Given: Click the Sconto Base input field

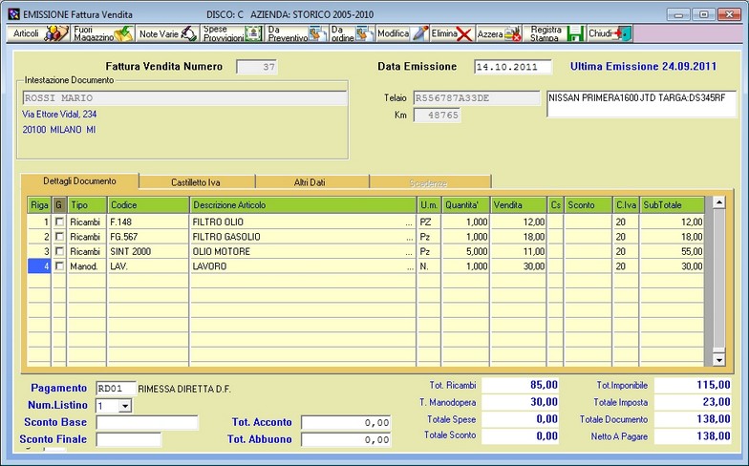Looking at the screenshot, I should coord(147,422).
